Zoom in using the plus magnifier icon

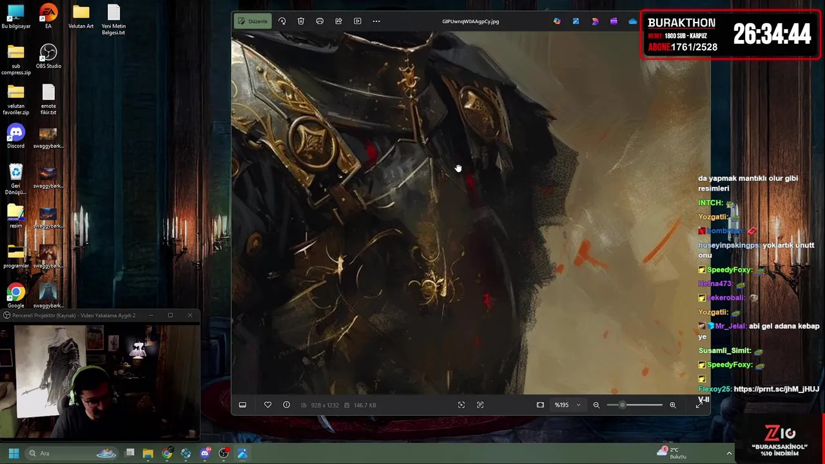673,405
